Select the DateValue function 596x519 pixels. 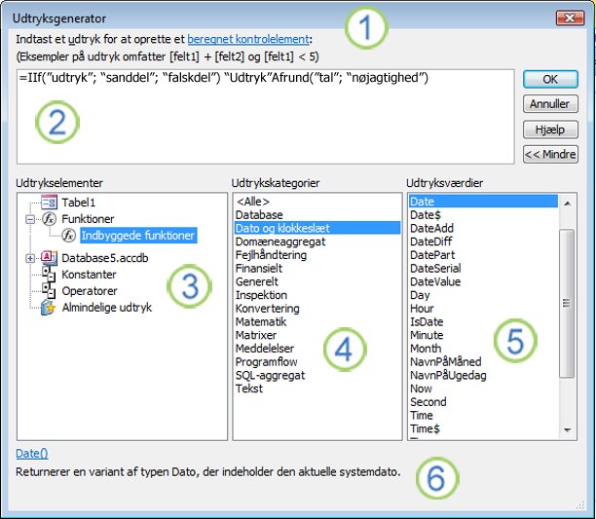[483, 281]
